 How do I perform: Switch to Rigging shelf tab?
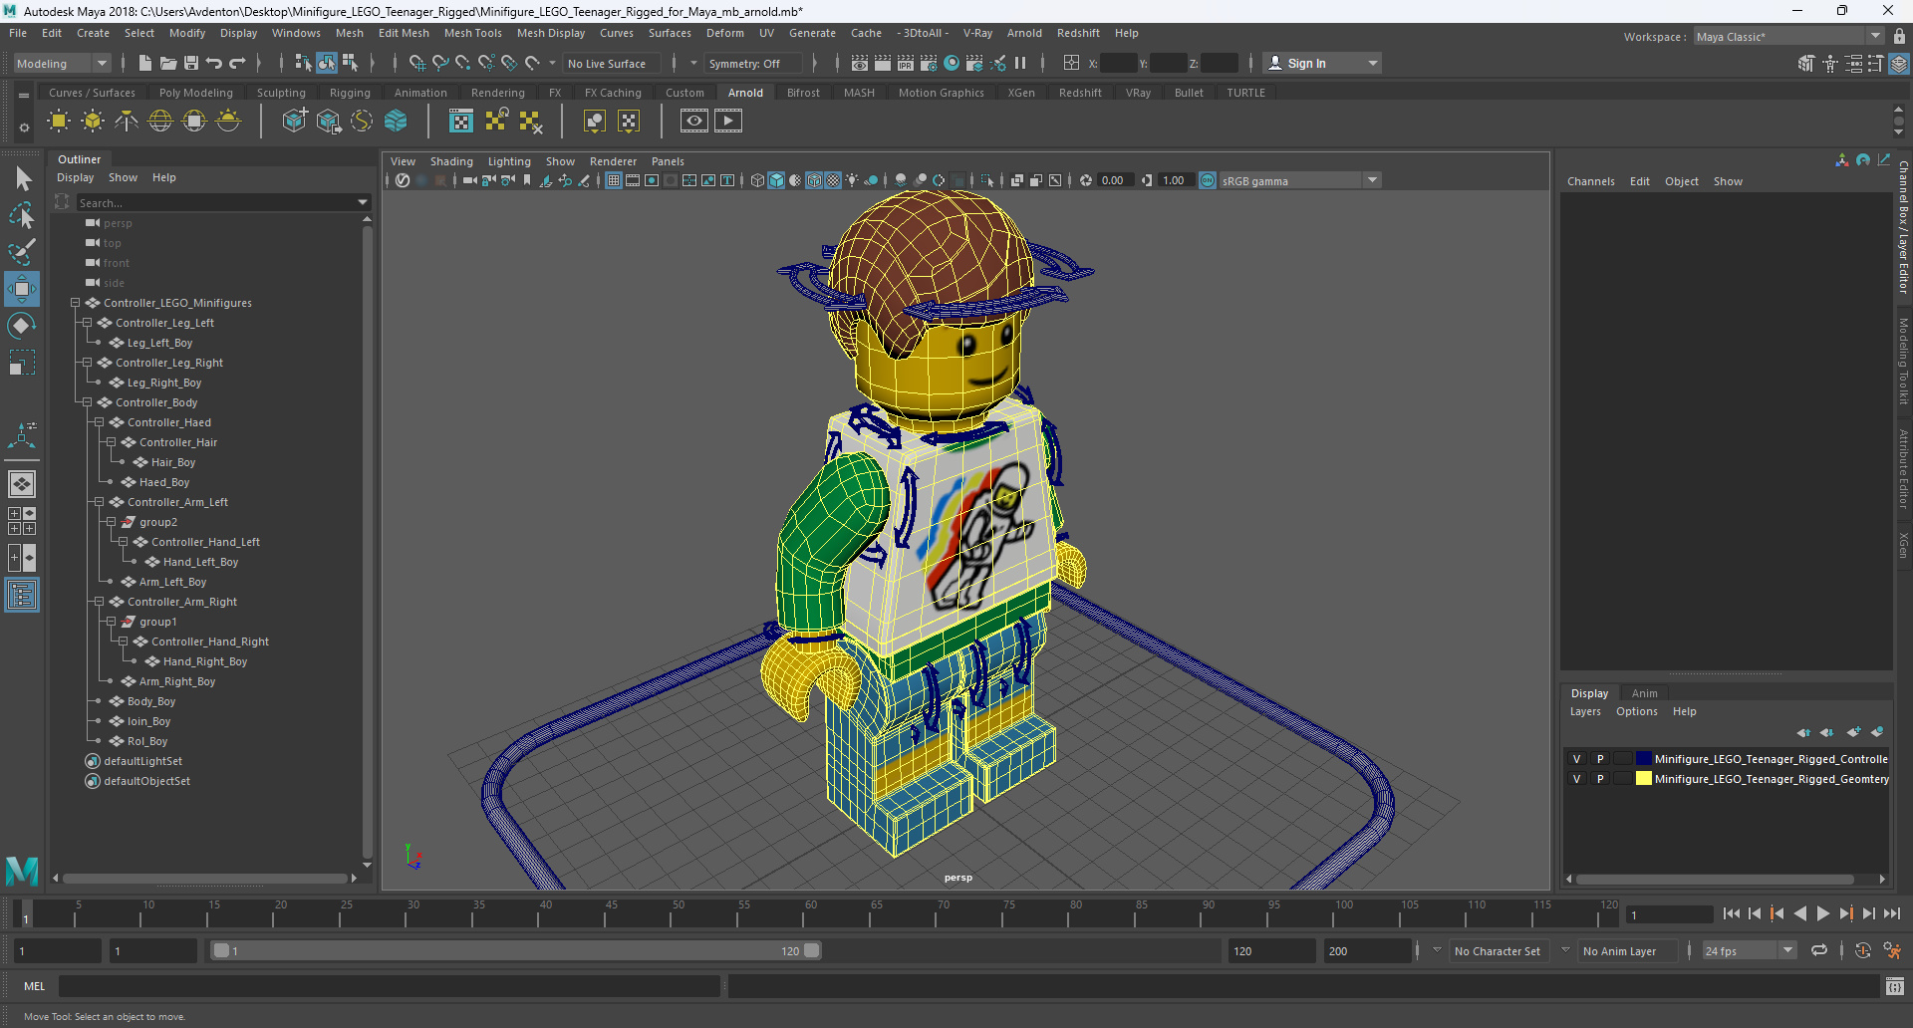pos(350,93)
